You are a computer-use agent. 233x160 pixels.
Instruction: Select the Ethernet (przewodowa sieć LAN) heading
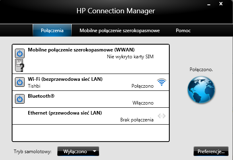(65, 113)
